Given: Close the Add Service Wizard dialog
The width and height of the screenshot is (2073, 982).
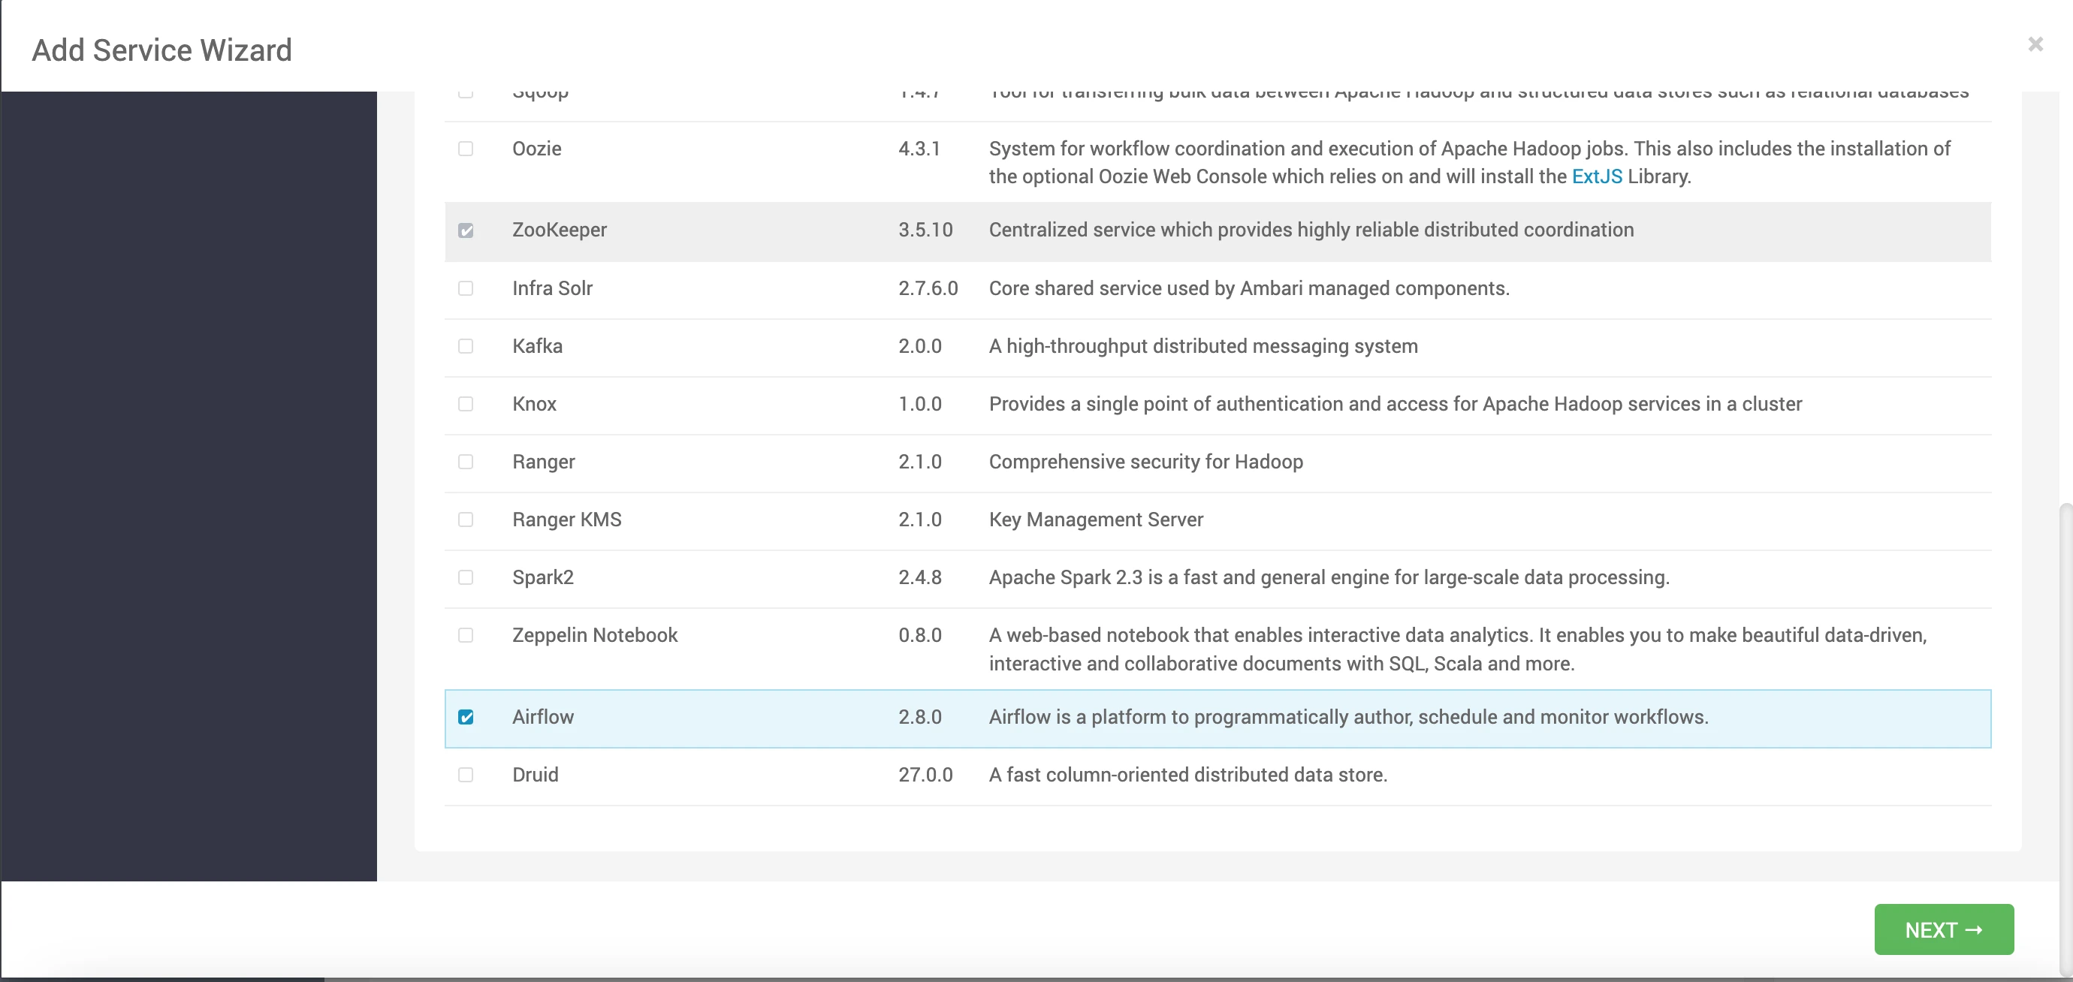Looking at the screenshot, I should [2035, 44].
